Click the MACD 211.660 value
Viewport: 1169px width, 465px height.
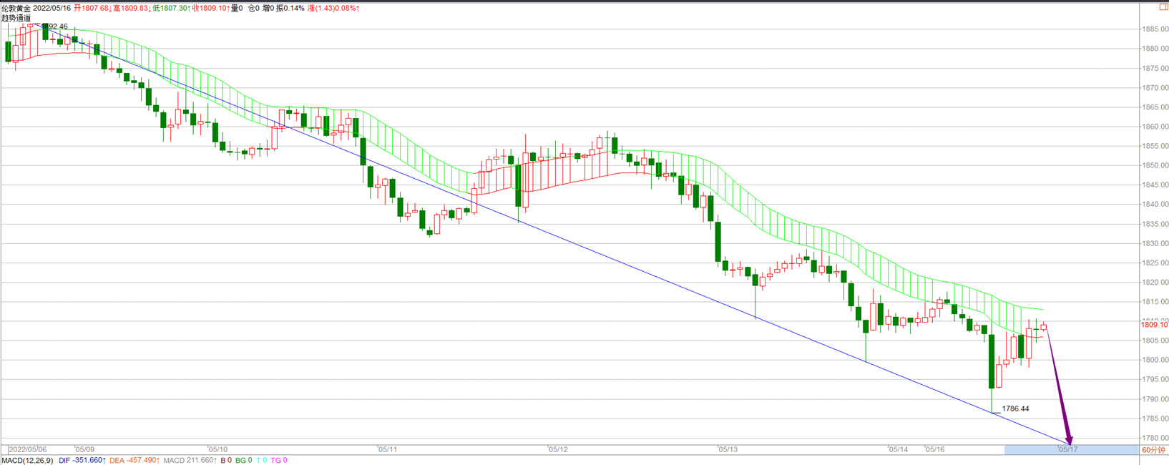coord(190,460)
